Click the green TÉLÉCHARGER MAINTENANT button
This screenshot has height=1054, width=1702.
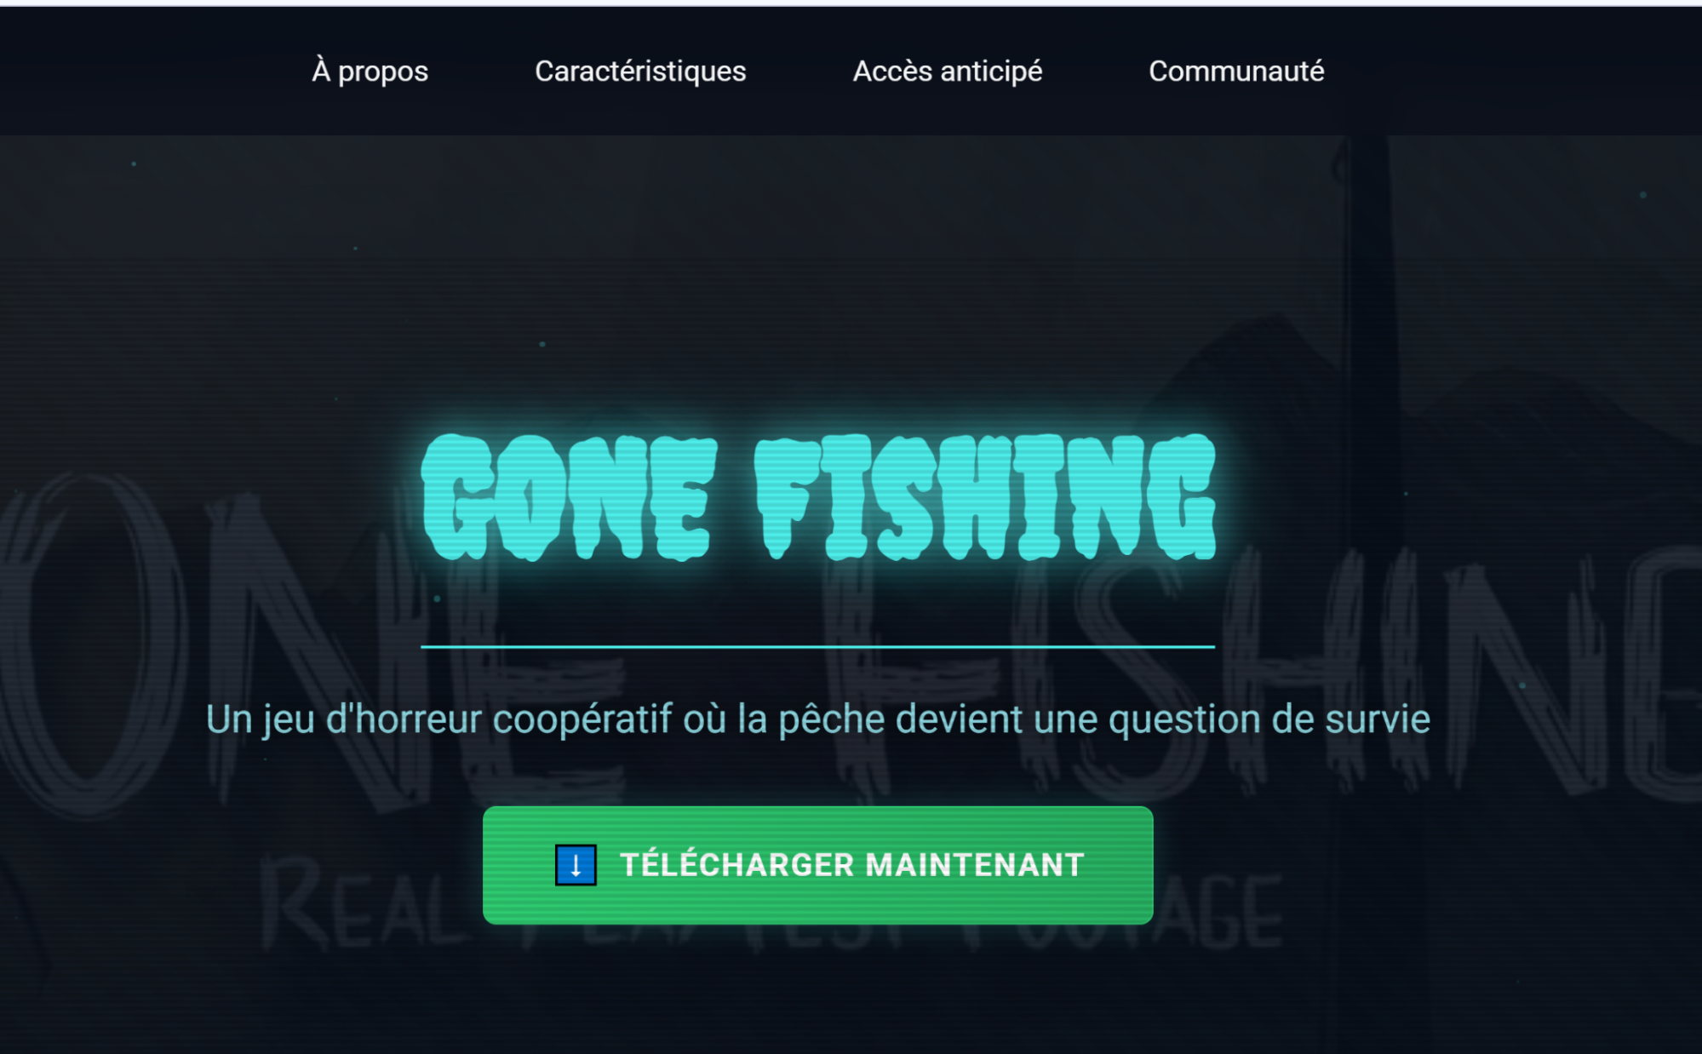tap(817, 865)
